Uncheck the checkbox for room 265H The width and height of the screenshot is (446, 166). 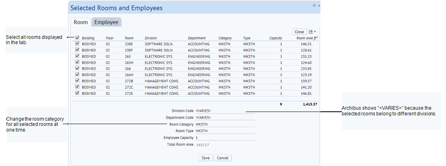pyautogui.click(x=77, y=62)
